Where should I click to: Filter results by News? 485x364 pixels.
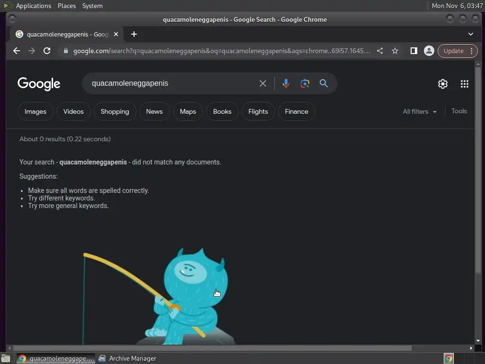[x=154, y=111]
